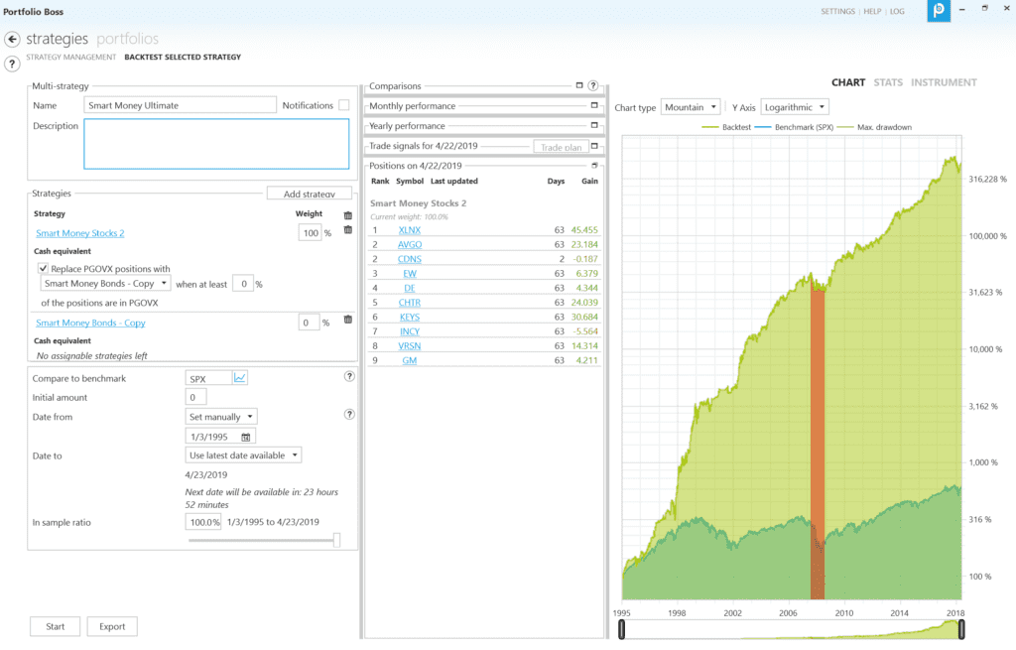Open the Smart Money Stocks 2 link
This screenshot has width=1016, height=650.
(79, 233)
